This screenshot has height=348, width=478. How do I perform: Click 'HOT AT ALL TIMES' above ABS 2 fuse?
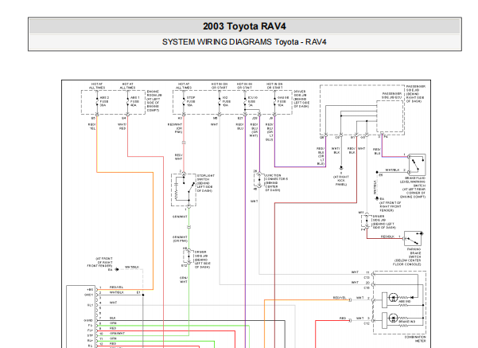tap(97, 86)
